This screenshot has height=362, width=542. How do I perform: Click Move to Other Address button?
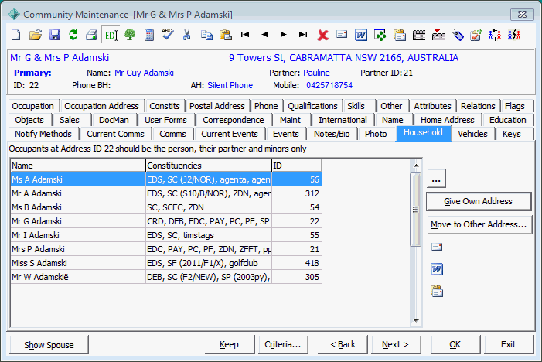pos(479,224)
